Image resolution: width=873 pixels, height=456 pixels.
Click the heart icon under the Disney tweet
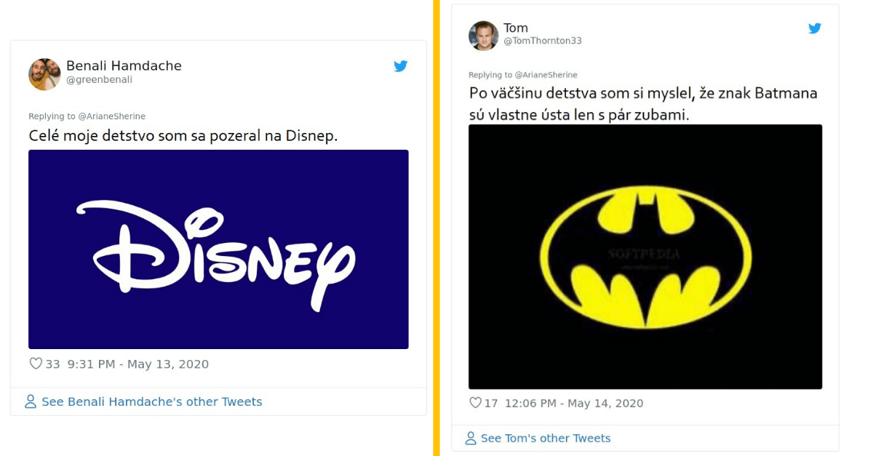pyautogui.click(x=35, y=364)
